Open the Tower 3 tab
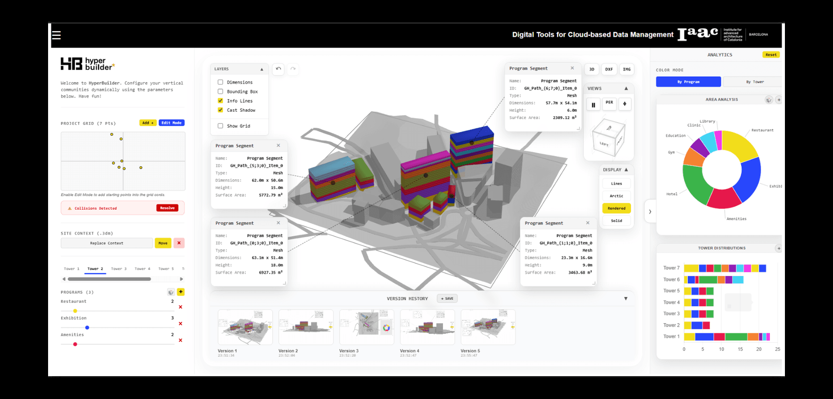 pos(119,269)
